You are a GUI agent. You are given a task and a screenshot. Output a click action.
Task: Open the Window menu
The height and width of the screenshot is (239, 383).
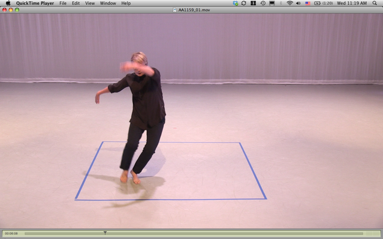tap(108, 3)
